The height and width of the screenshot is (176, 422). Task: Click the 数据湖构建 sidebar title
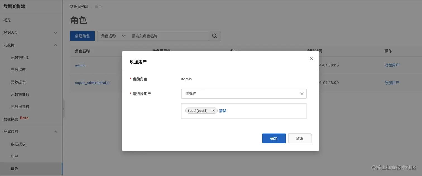coord(14,6)
